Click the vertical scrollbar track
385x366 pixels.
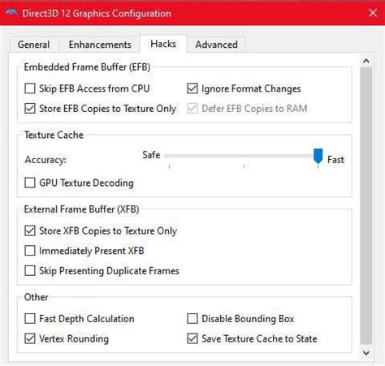click(x=366, y=206)
